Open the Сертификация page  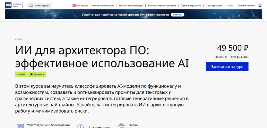pyautogui.click(x=214, y=5)
